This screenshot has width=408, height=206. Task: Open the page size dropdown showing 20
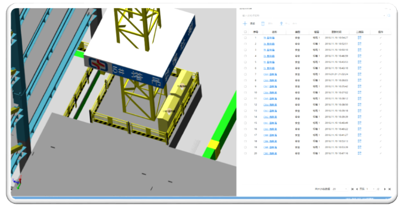(340, 189)
